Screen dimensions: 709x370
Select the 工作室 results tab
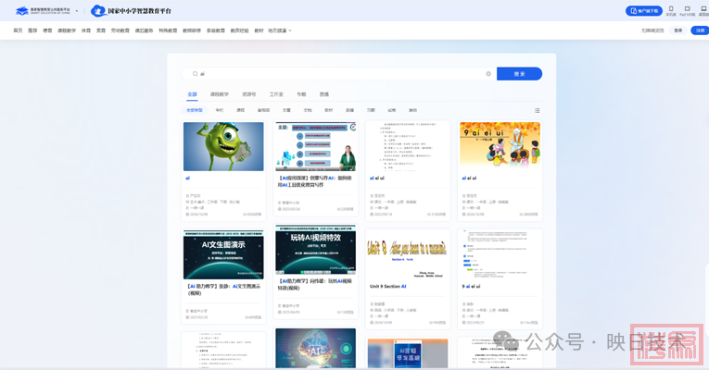click(x=276, y=94)
